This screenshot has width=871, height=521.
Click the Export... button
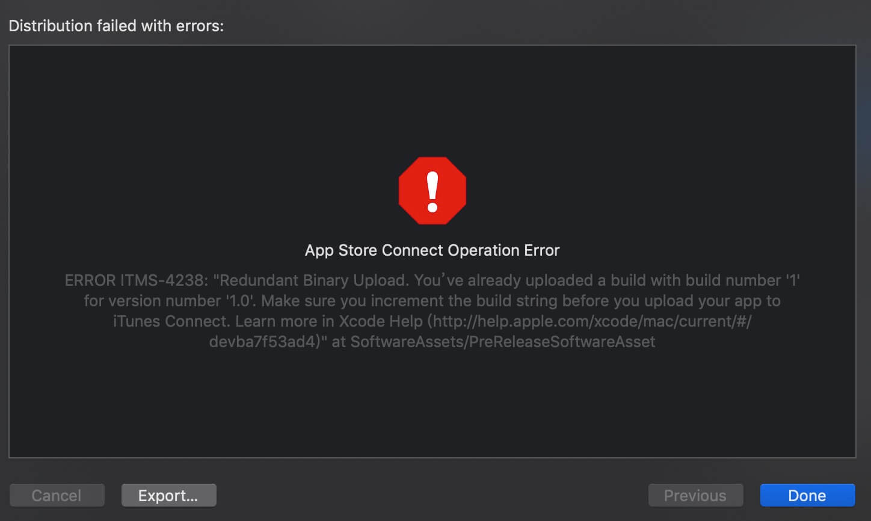[x=168, y=495]
